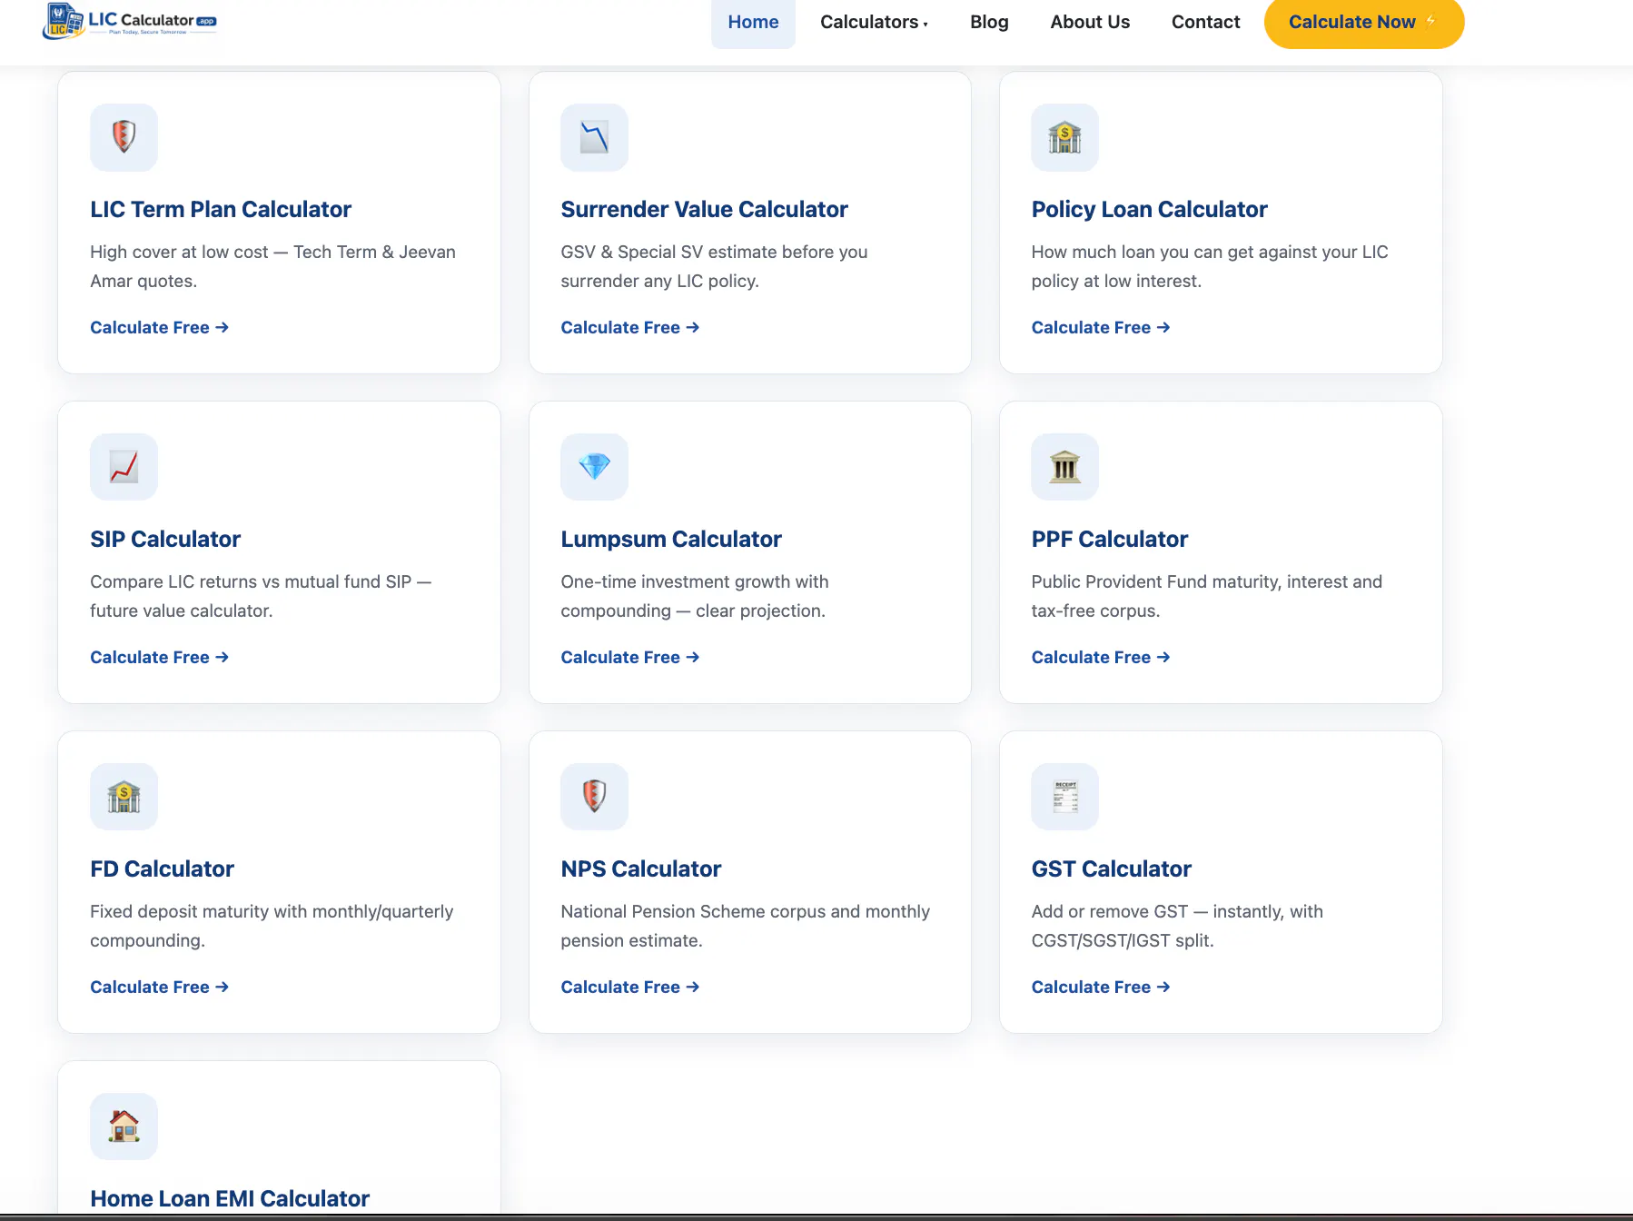Open the Home Loan EMI Calculator heading

tap(230, 1199)
